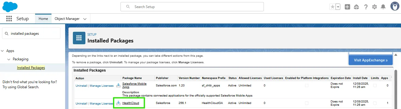This screenshot has width=401, height=109.
Task: Click the Installed Packages header grid icon
Action: pyautogui.click(x=79, y=38)
